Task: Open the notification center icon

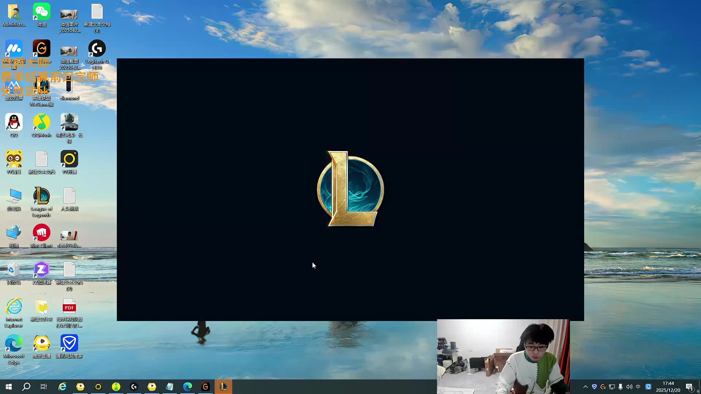Action: [689, 387]
